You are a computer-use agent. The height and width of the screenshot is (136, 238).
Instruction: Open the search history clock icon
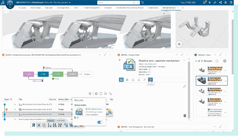point(217,61)
